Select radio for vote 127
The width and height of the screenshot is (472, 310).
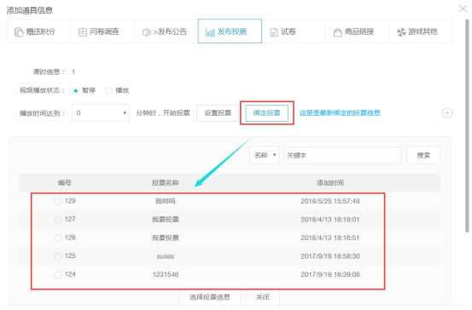click(x=58, y=220)
